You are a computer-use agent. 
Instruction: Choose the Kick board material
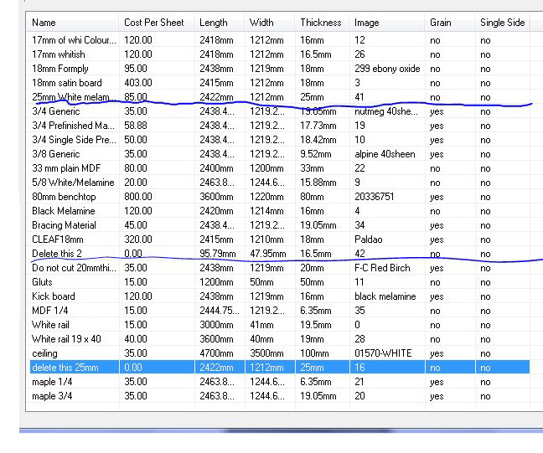click(x=54, y=296)
